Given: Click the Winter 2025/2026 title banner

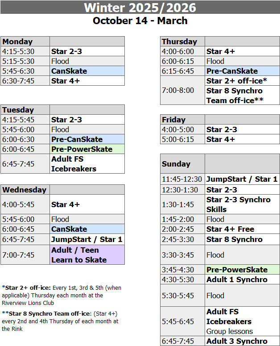Looking at the screenshot, I should pos(140,8).
